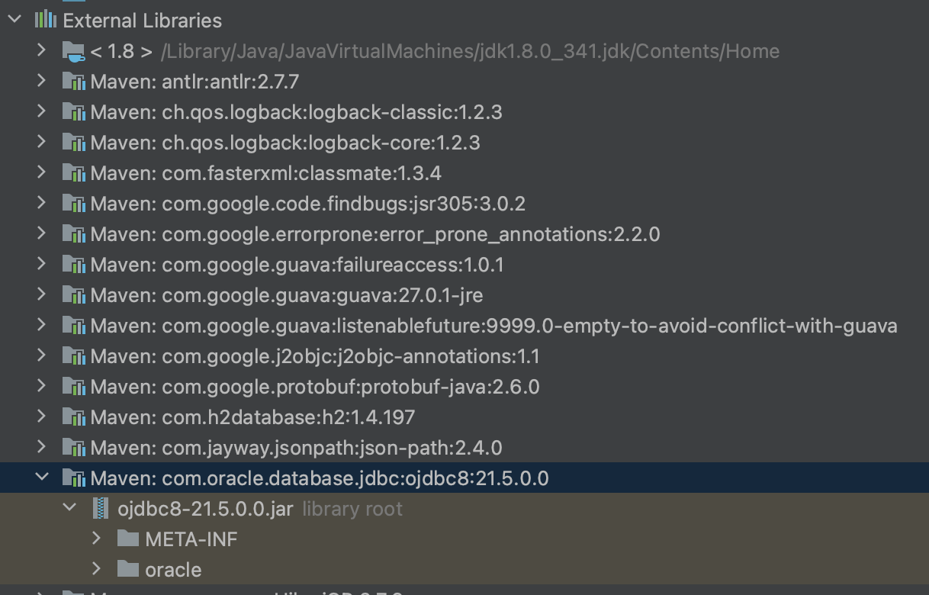Viewport: 929px width, 595px height.
Task: Click the oracle ojdbc8 library icon
Action: click(x=73, y=478)
